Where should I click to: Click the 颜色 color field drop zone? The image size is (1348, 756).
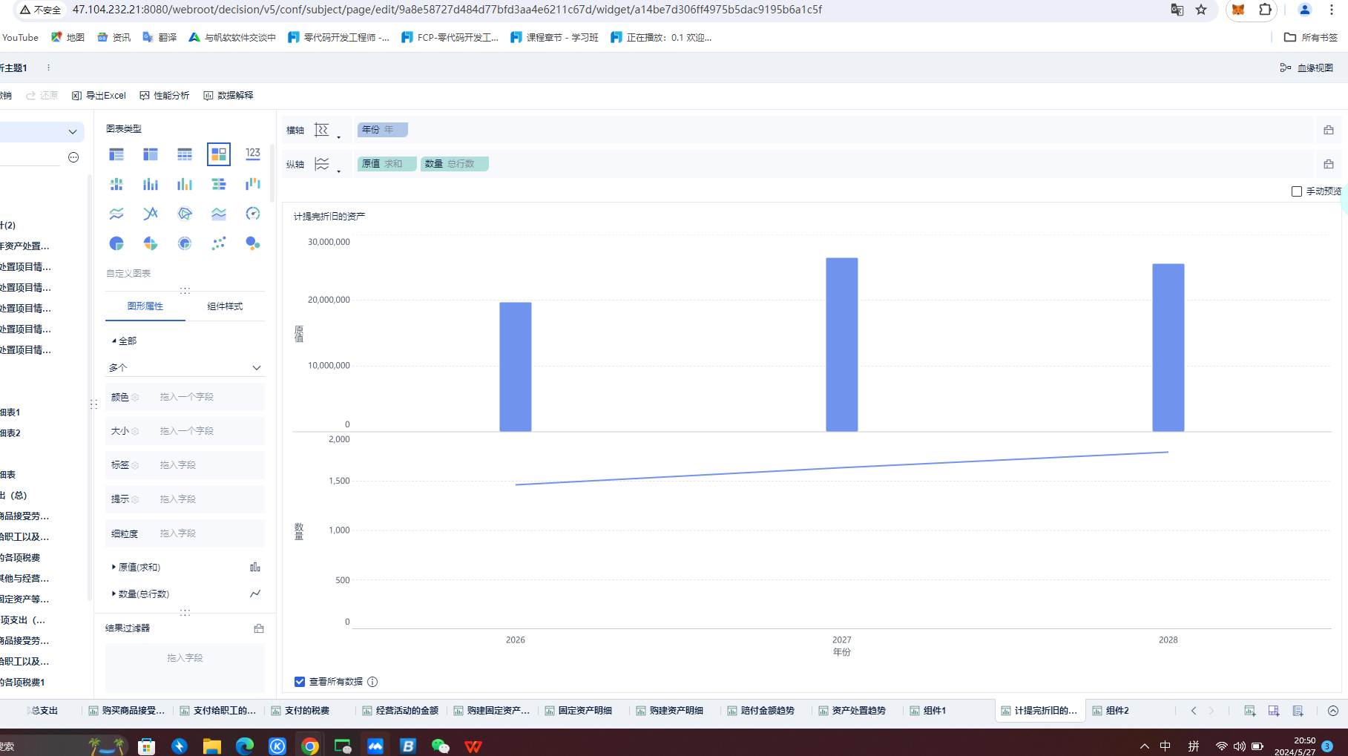(x=185, y=397)
